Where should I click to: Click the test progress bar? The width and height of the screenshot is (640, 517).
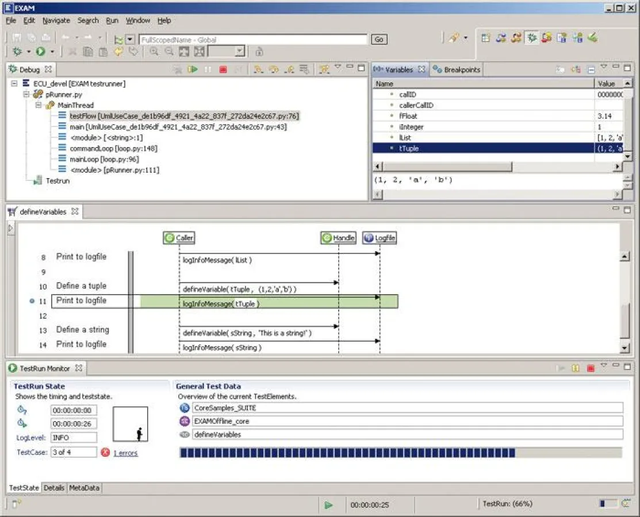[x=401, y=453]
